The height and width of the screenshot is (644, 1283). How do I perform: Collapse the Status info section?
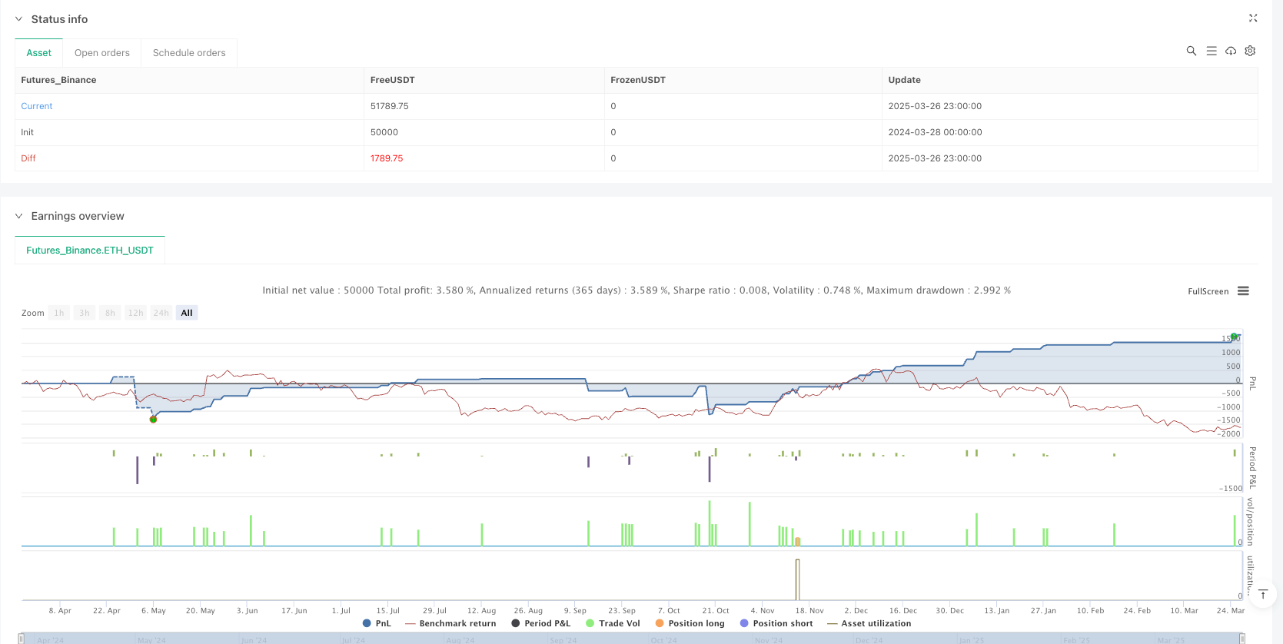19,19
